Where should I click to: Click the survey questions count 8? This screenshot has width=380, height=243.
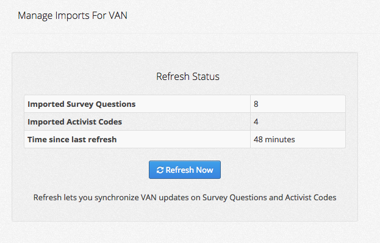pos(256,104)
